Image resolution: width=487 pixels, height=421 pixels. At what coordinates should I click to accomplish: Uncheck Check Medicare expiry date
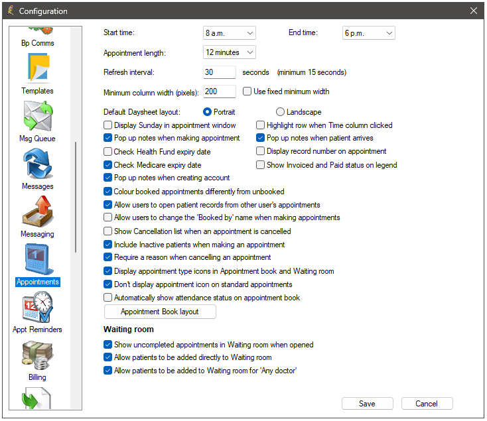point(108,165)
